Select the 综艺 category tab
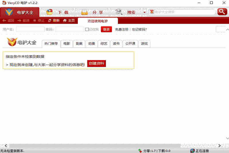Image resolution: width=229 pixels, height=153 pixels. point(104,44)
